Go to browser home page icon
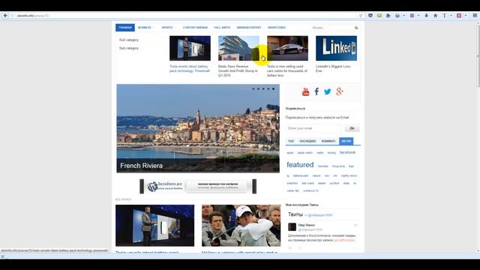 tap(435, 15)
